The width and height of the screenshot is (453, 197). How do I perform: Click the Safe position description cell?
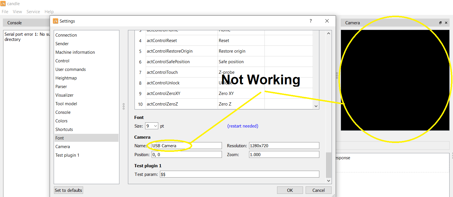coord(241,62)
